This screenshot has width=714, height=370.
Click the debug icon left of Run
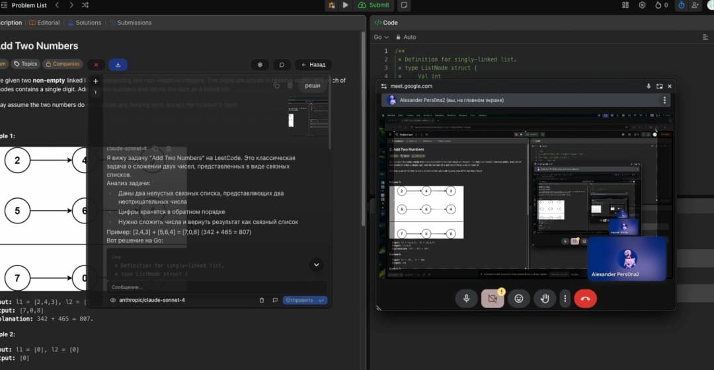coord(331,5)
